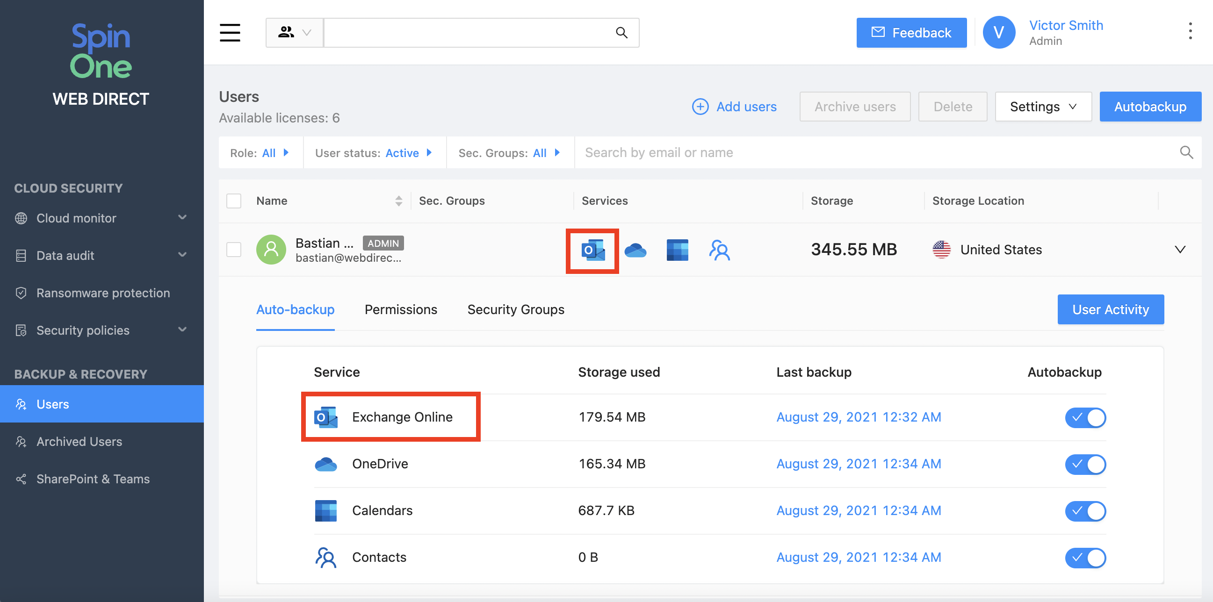Click the Calendars icon in the Services column
This screenshot has height=602, width=1213.
tap(677, 250)
